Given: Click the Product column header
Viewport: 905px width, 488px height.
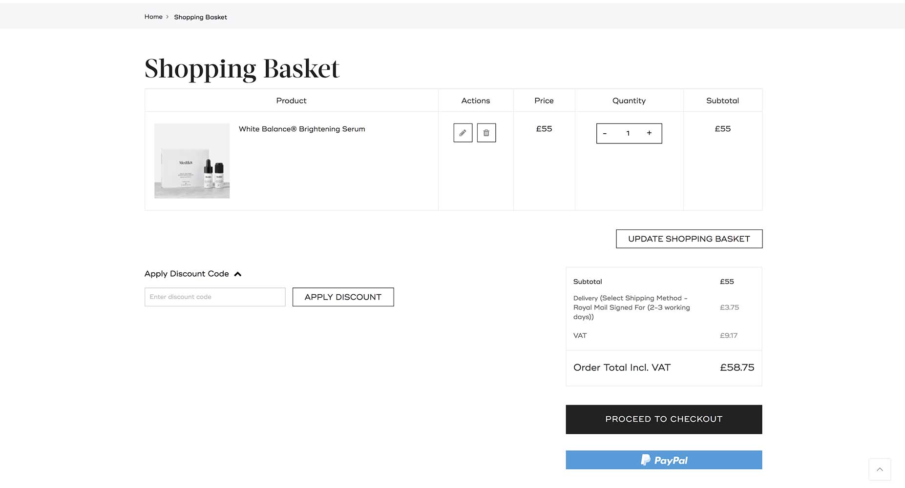Looking at the screenshot, I should tap(291, 101).
